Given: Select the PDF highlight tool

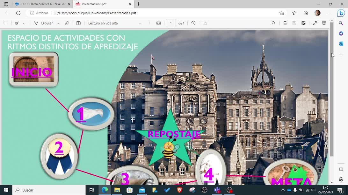Looking at the screenshot, I should (x=17, y=23).
